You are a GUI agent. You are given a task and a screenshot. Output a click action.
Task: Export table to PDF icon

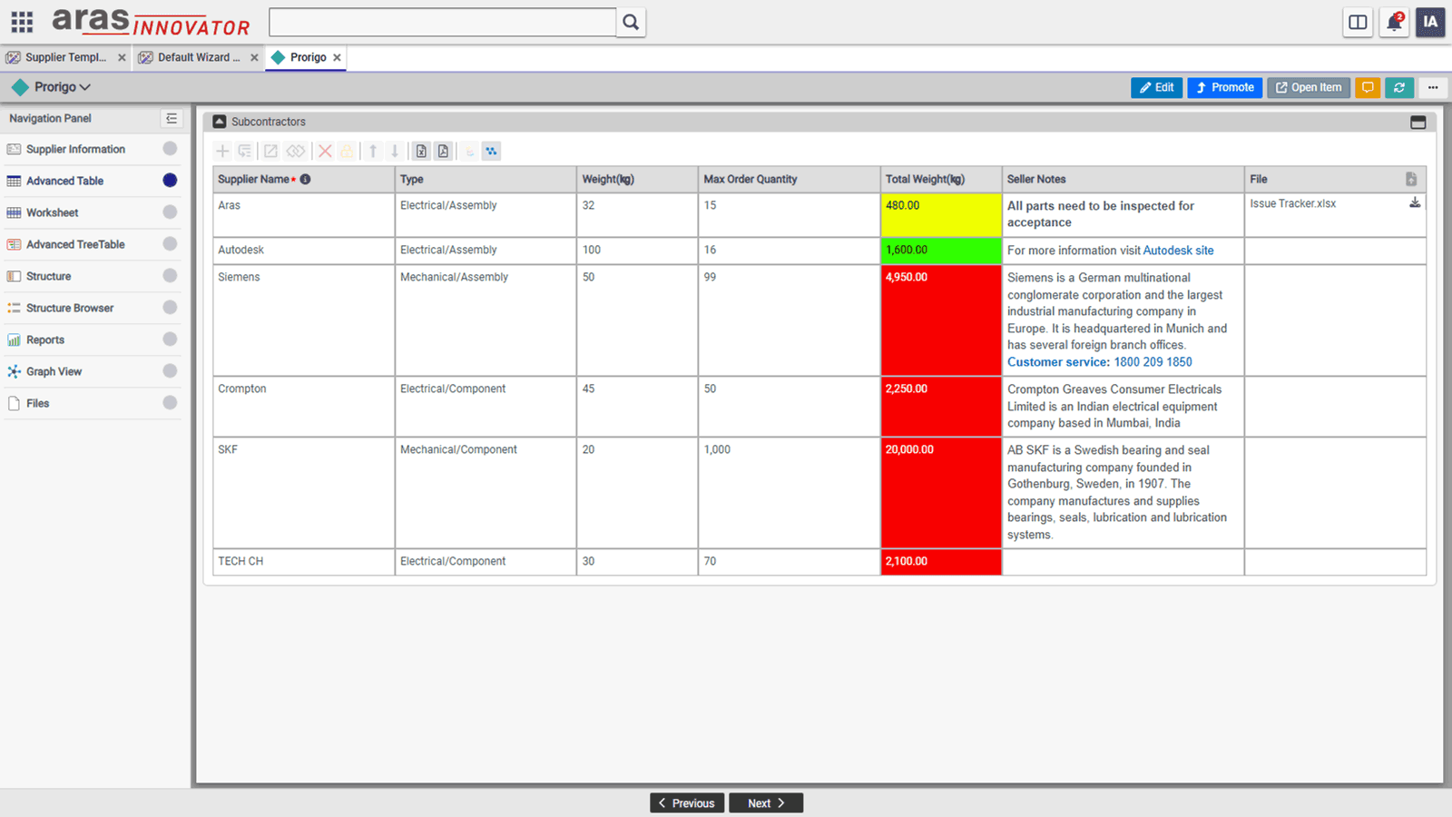click(x=443, y=152)
